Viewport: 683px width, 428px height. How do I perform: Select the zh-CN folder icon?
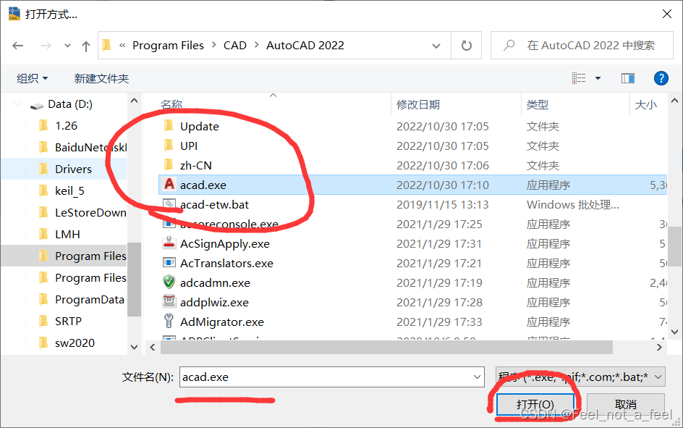[x=169, y=165]
